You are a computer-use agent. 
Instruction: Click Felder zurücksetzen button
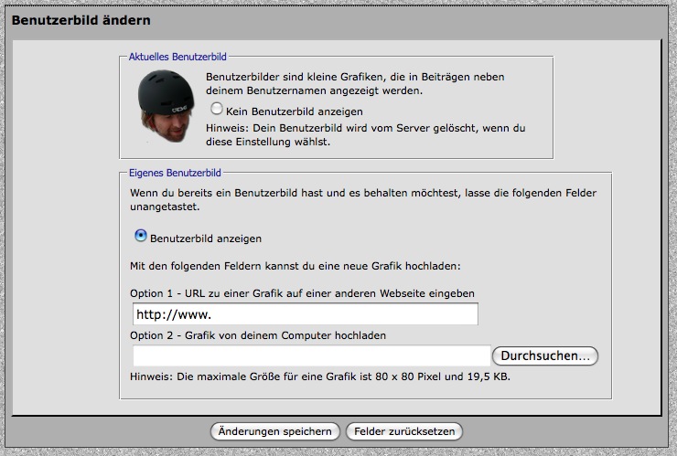click(x=404, y=431)
